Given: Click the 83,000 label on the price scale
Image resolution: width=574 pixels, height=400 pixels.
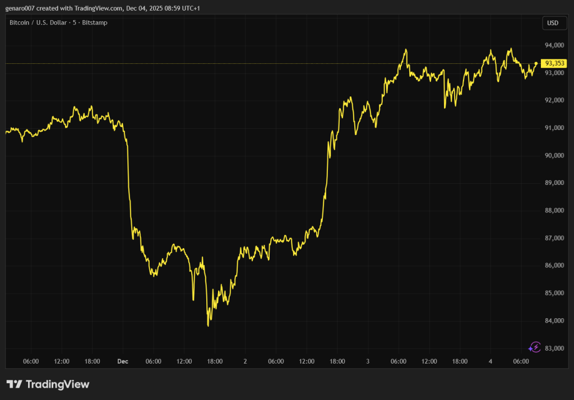Looking at the screenshot, I should pos(554,348).
